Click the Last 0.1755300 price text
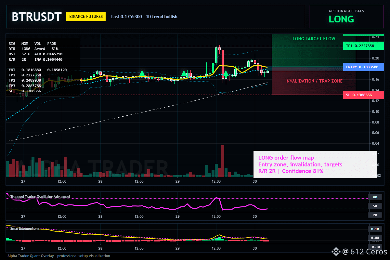The width and height of the screenshot is (390, 260). tap(126, 17)
